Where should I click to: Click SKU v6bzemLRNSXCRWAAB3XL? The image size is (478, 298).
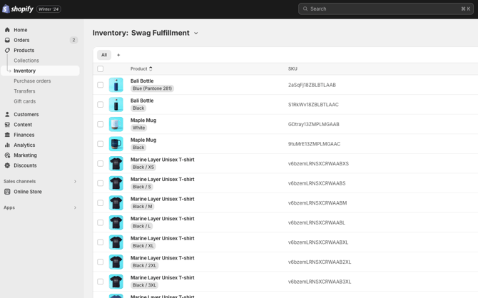(x=320, y=282)
